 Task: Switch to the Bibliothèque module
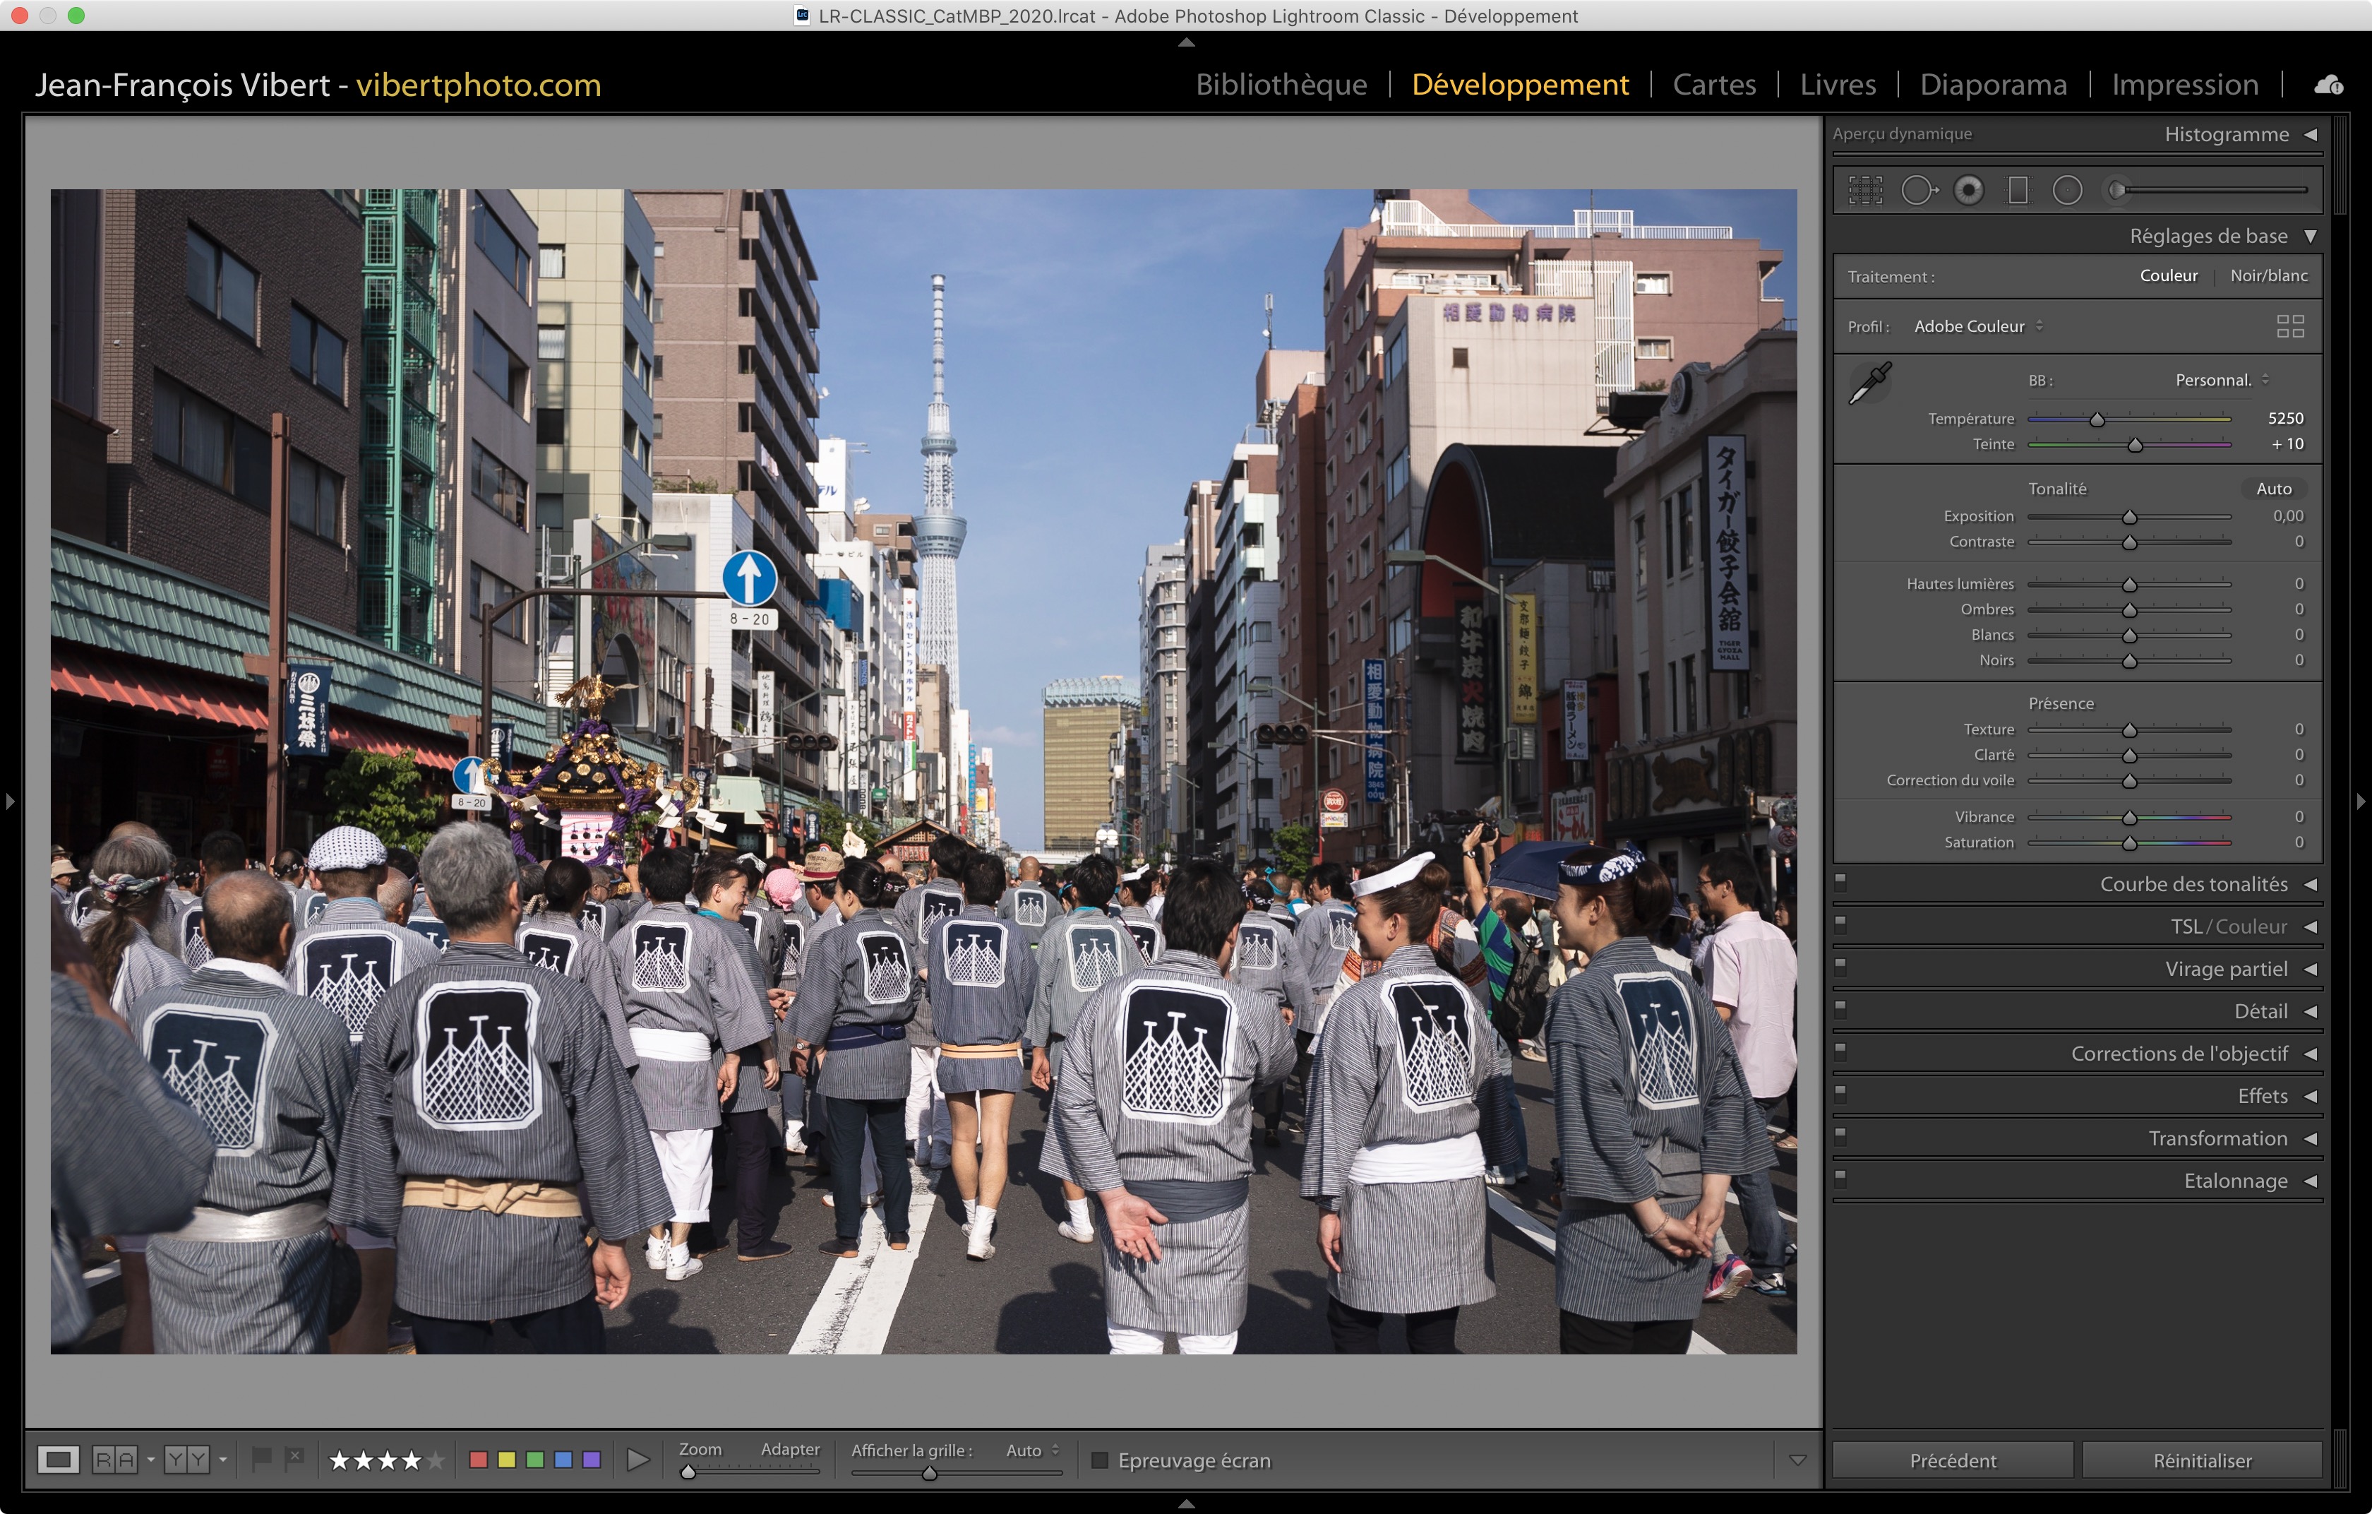(1281, 85)
